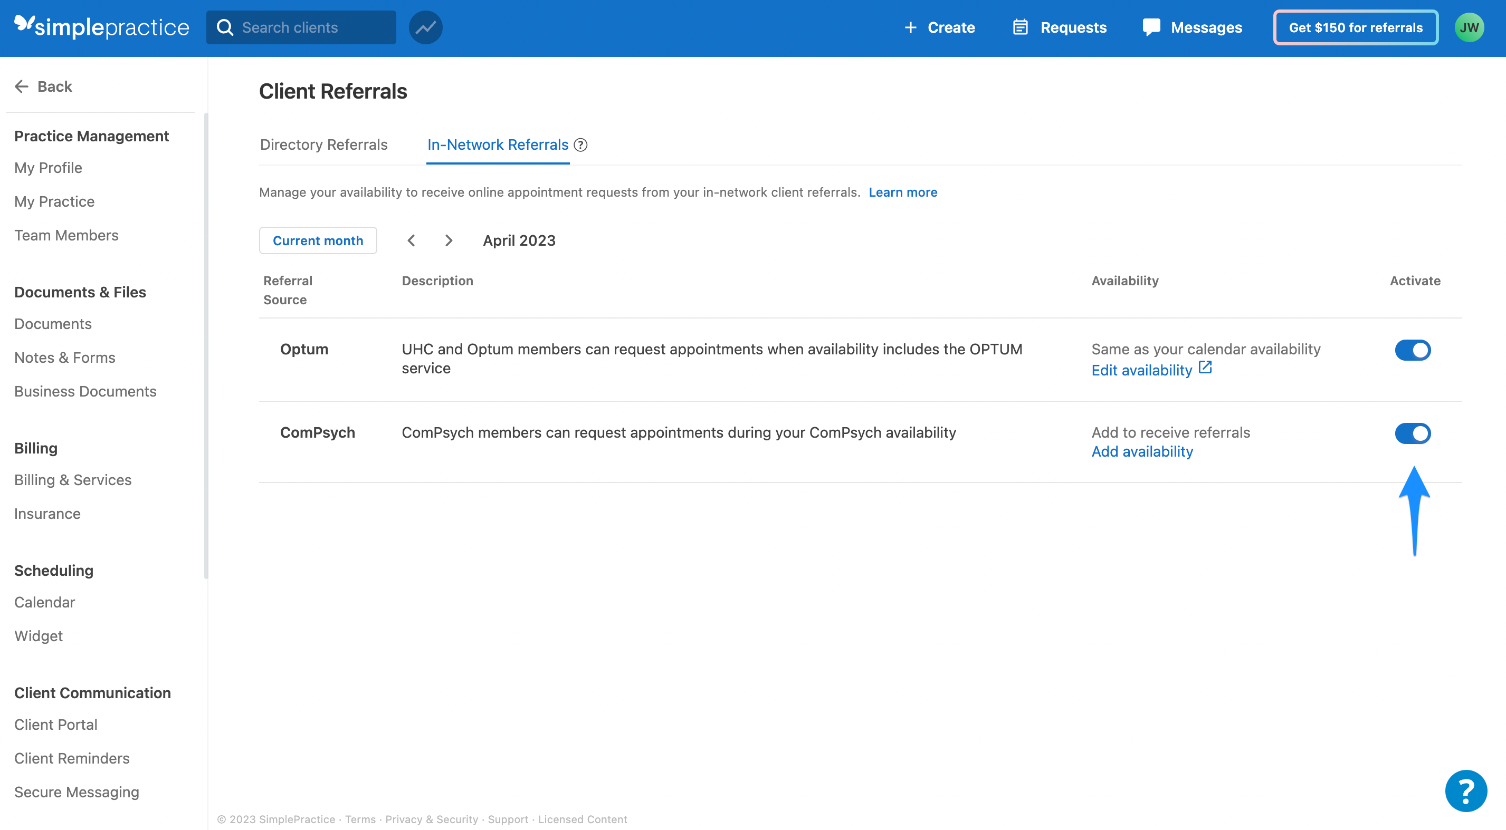Click Add availability link for ComPsych

[x=1142, y=451]
